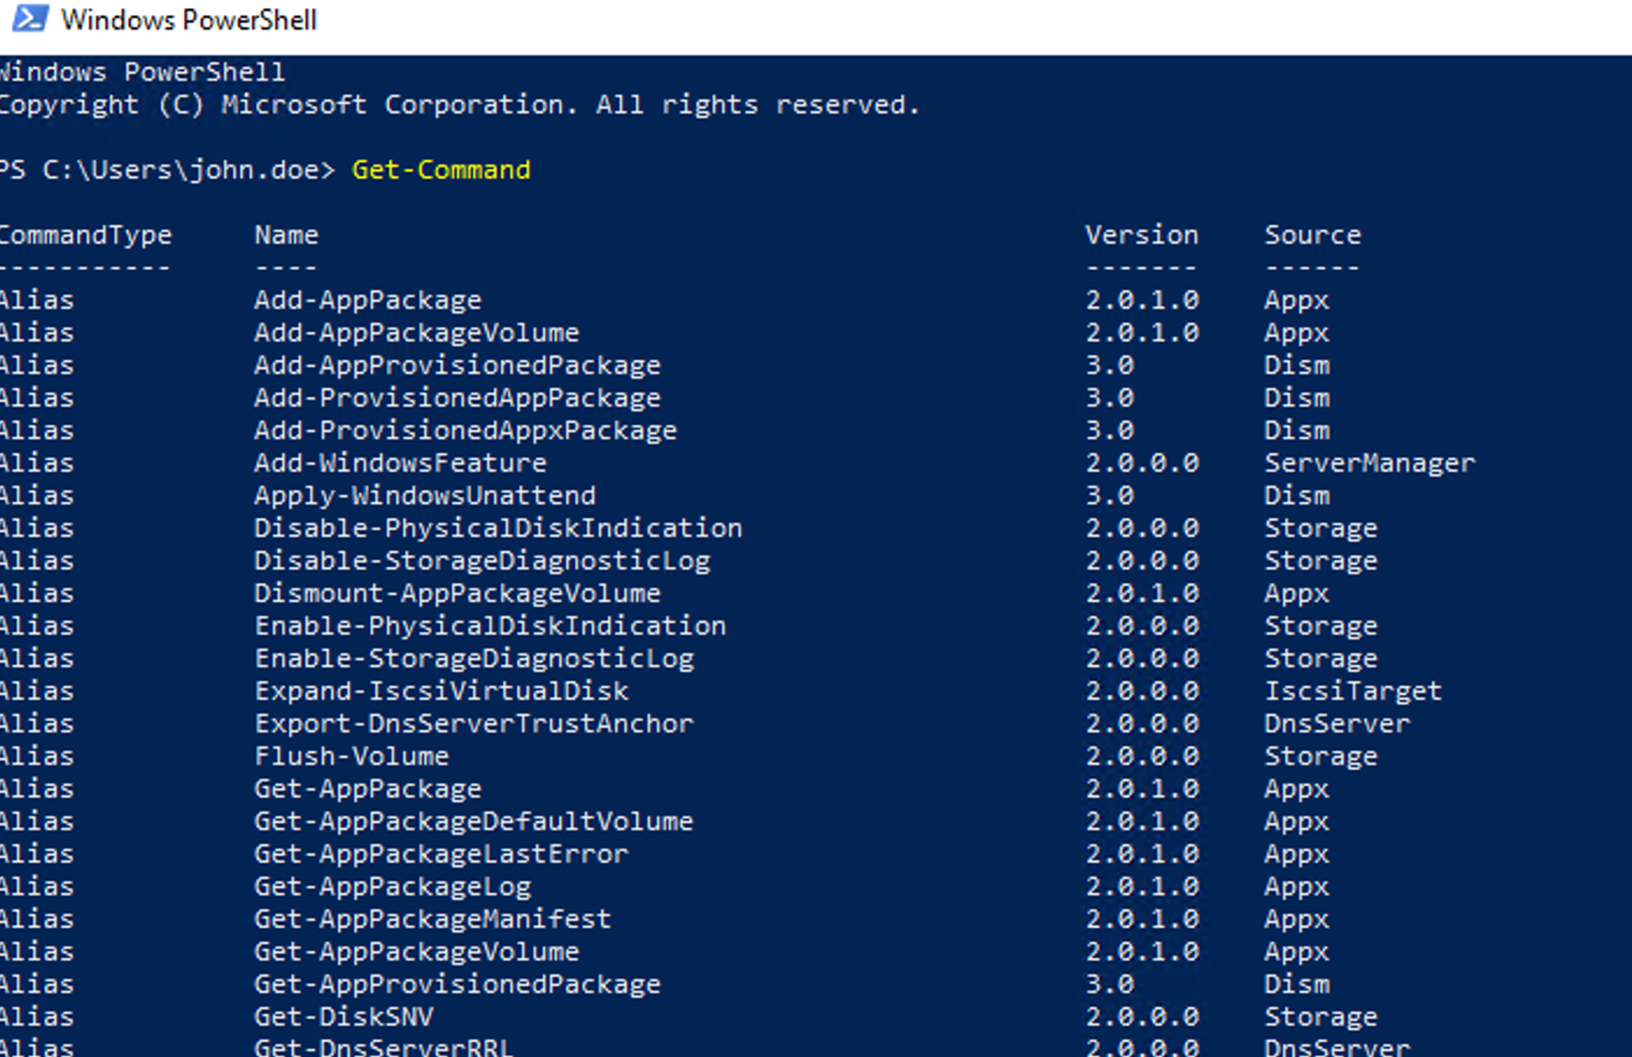This screenshot has width=1632, height=1057.
Task: Click the Source column header
Action: coord(1312,235)
